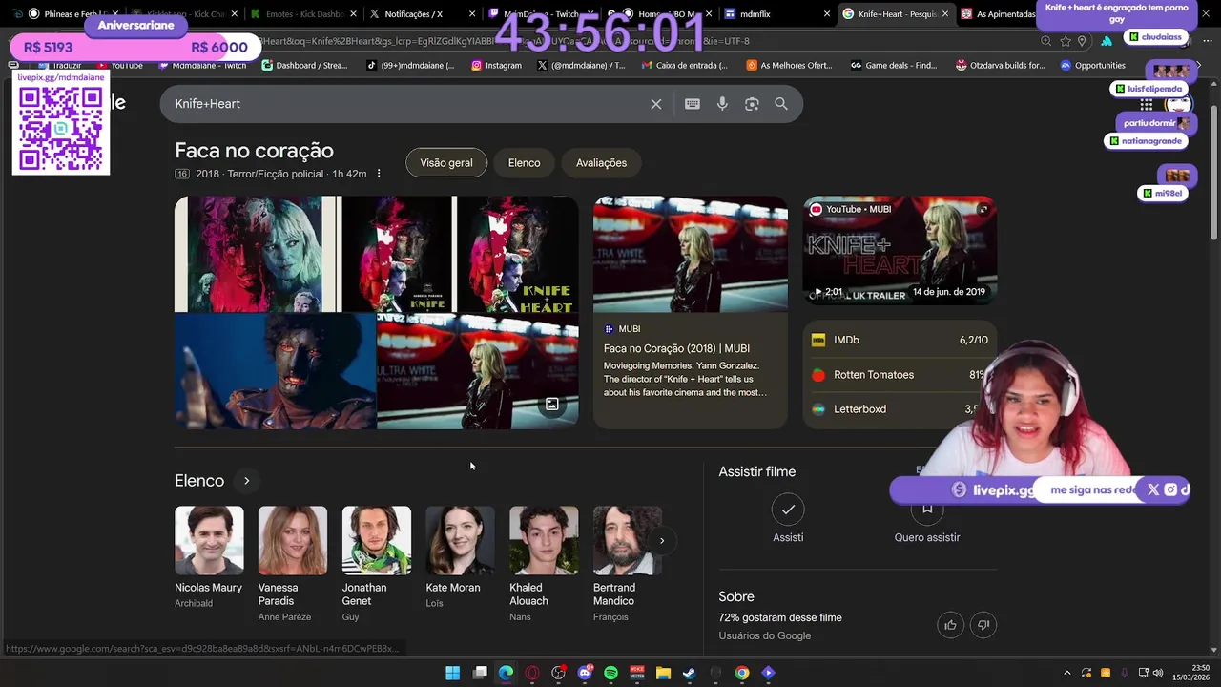Open Task View in the taskbar
Viewport: 1221px width, 687px height.
point(480,673)
